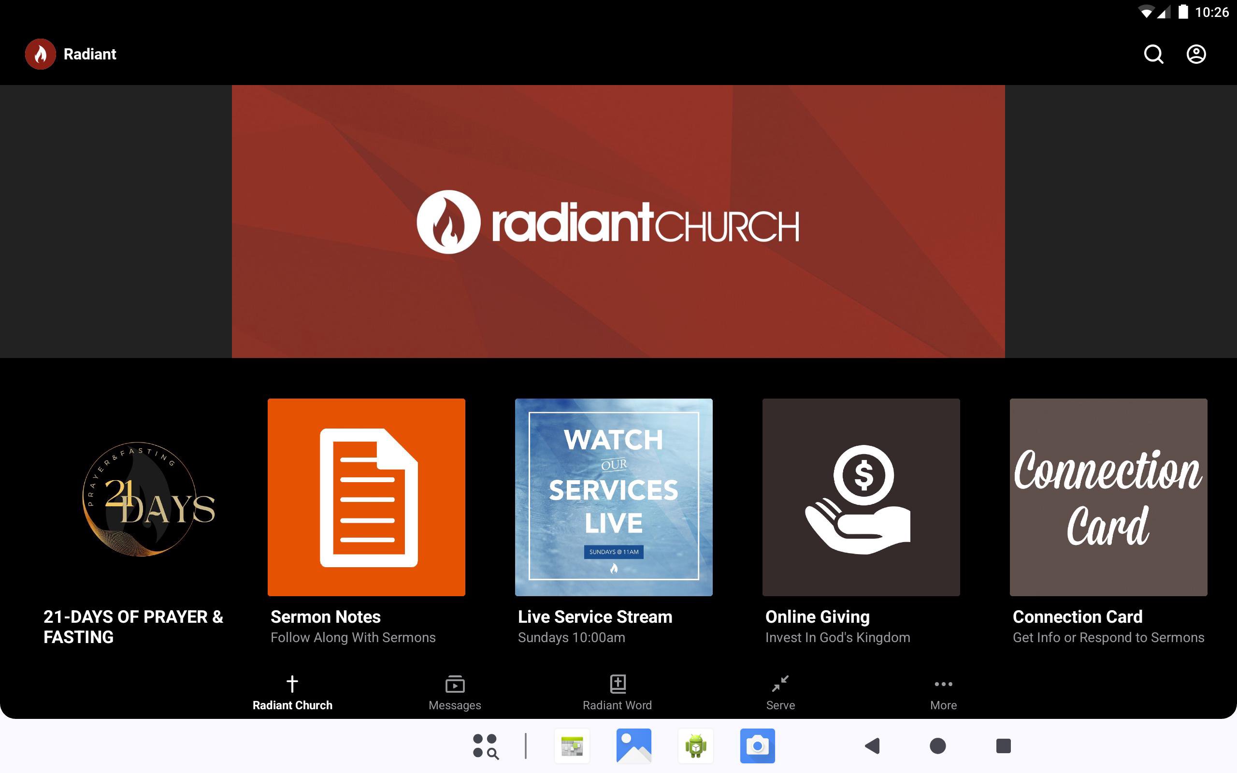Open the search magnifier icon
1237x773 pixels.
tap(1153, 54)
